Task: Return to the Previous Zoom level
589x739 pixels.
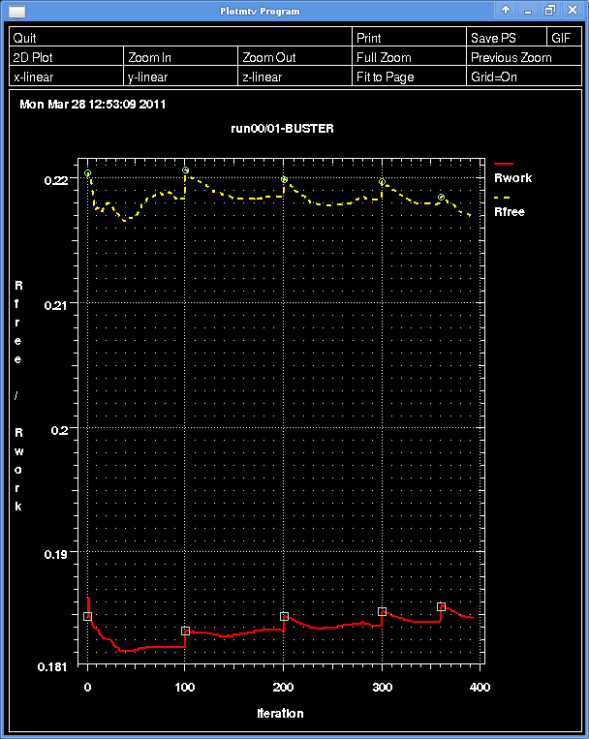Action: pyautogui.click(x=523, y=57)
